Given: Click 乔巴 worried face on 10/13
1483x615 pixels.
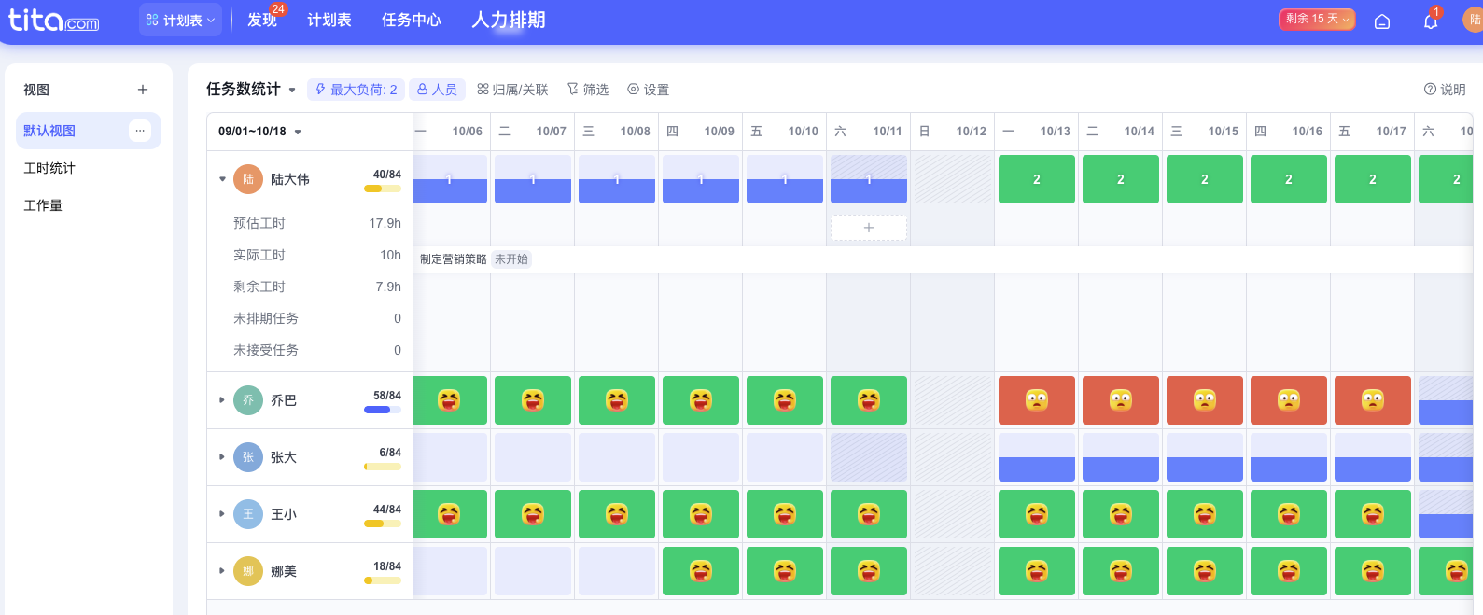Looking at the screenshot, I should (x=1037, y=400).
